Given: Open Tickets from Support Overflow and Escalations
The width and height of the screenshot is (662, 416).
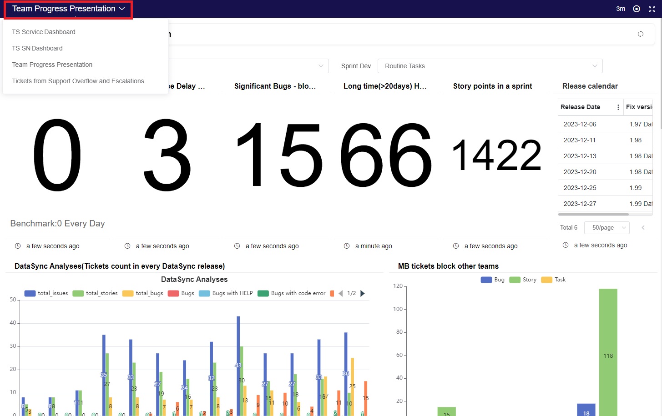Looking at the screenshot, I should point(78,81).
